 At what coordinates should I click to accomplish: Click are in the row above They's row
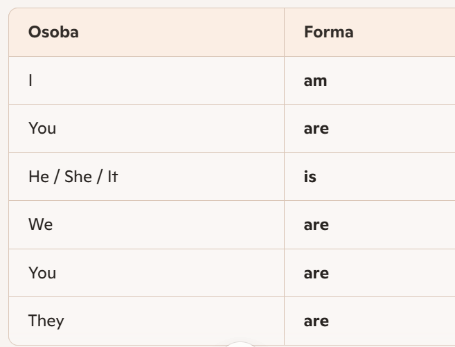pos(316,273)
